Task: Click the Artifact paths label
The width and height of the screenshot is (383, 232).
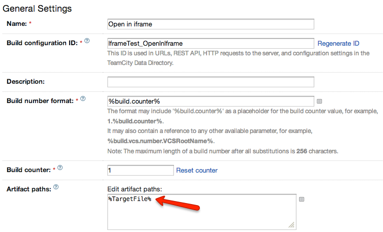Action: (28, 189)
